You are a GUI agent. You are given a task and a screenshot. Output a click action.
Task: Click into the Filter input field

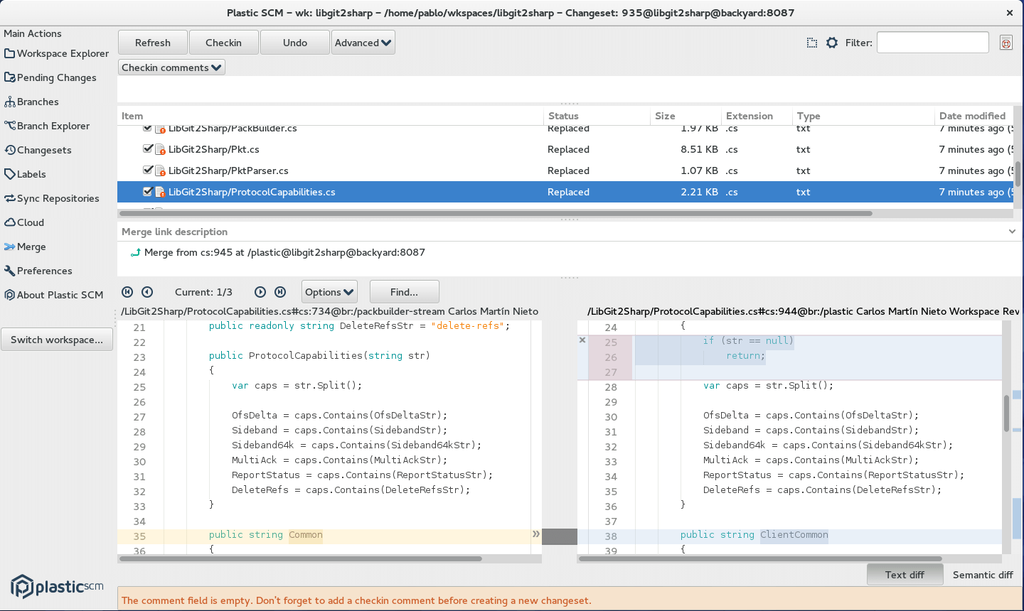(x=933, y=43)
